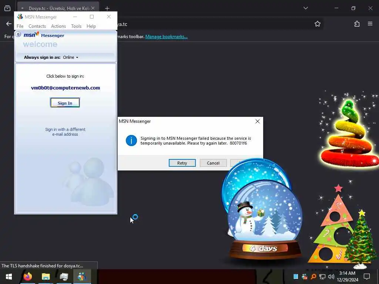The height and width of the screenshot is (284, 379).
Task: Open the volume control in tray
Action: [331, 277]
